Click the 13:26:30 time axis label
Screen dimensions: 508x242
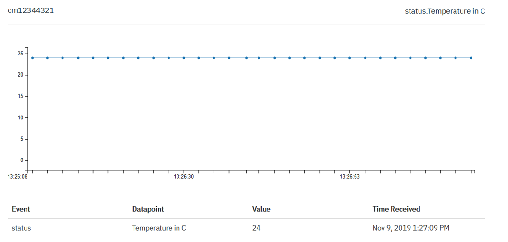184,177
